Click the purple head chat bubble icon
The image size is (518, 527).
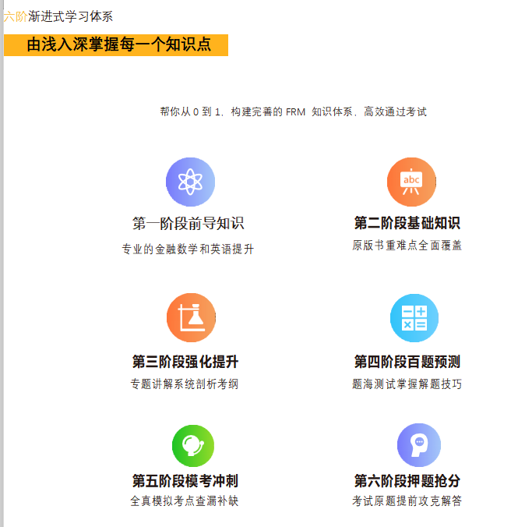tap(418, 445)
